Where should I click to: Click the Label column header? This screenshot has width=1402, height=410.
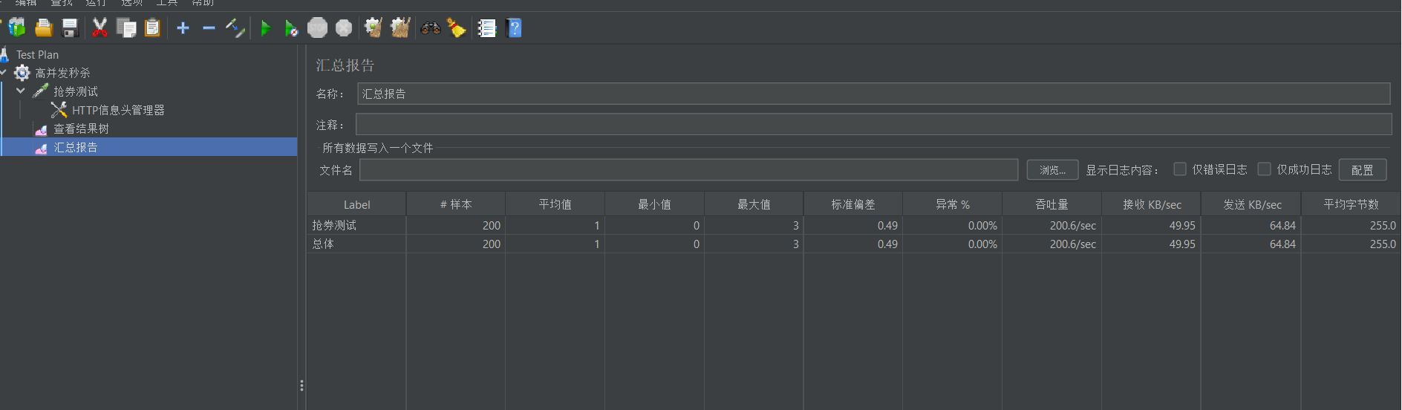tap(356, 204)
